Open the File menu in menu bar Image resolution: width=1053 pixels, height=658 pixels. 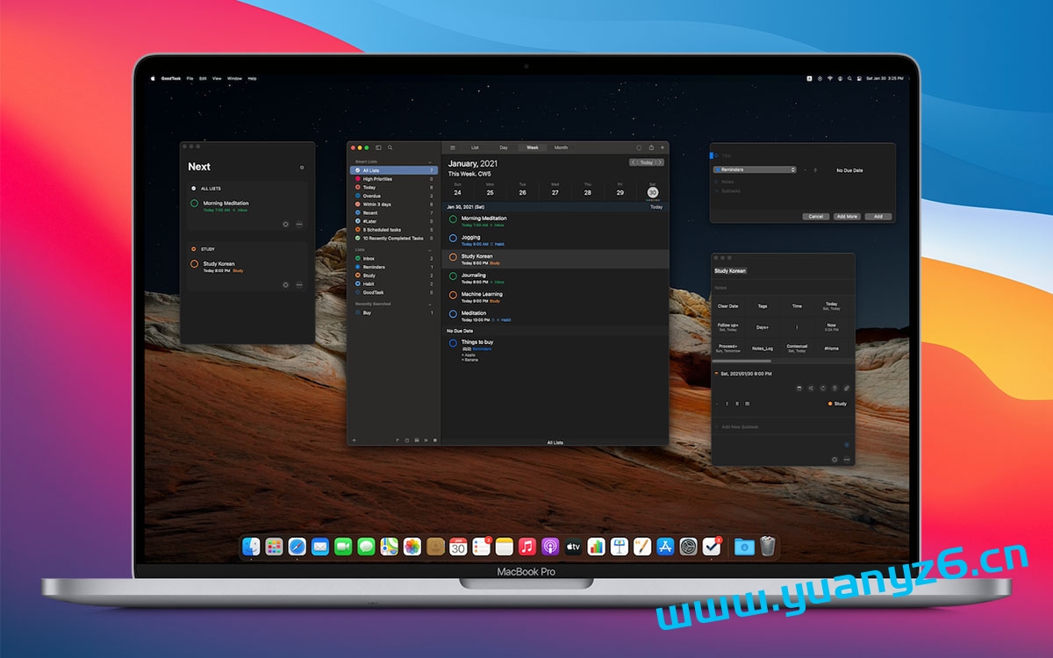(190, 78)
